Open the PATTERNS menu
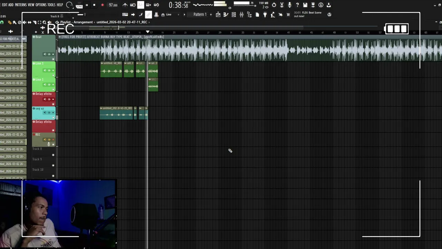442x249 pixels. tap(21, 5)
